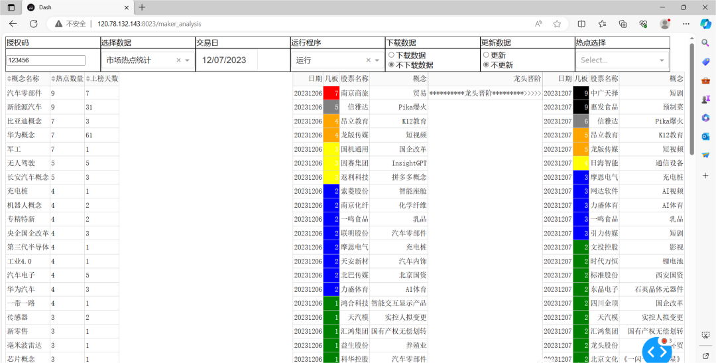The width and height of the screenshot is (716, 363).
Task: Click stock name 龙版传媒 in 20231206 table
Action: [355, 135]
